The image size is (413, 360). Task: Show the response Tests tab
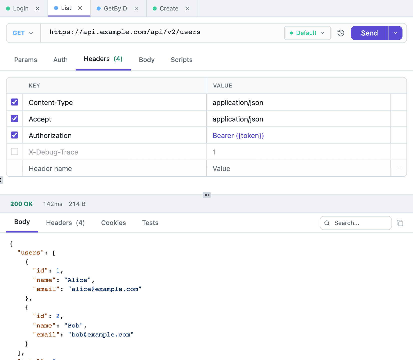click(x=150, y=223)
